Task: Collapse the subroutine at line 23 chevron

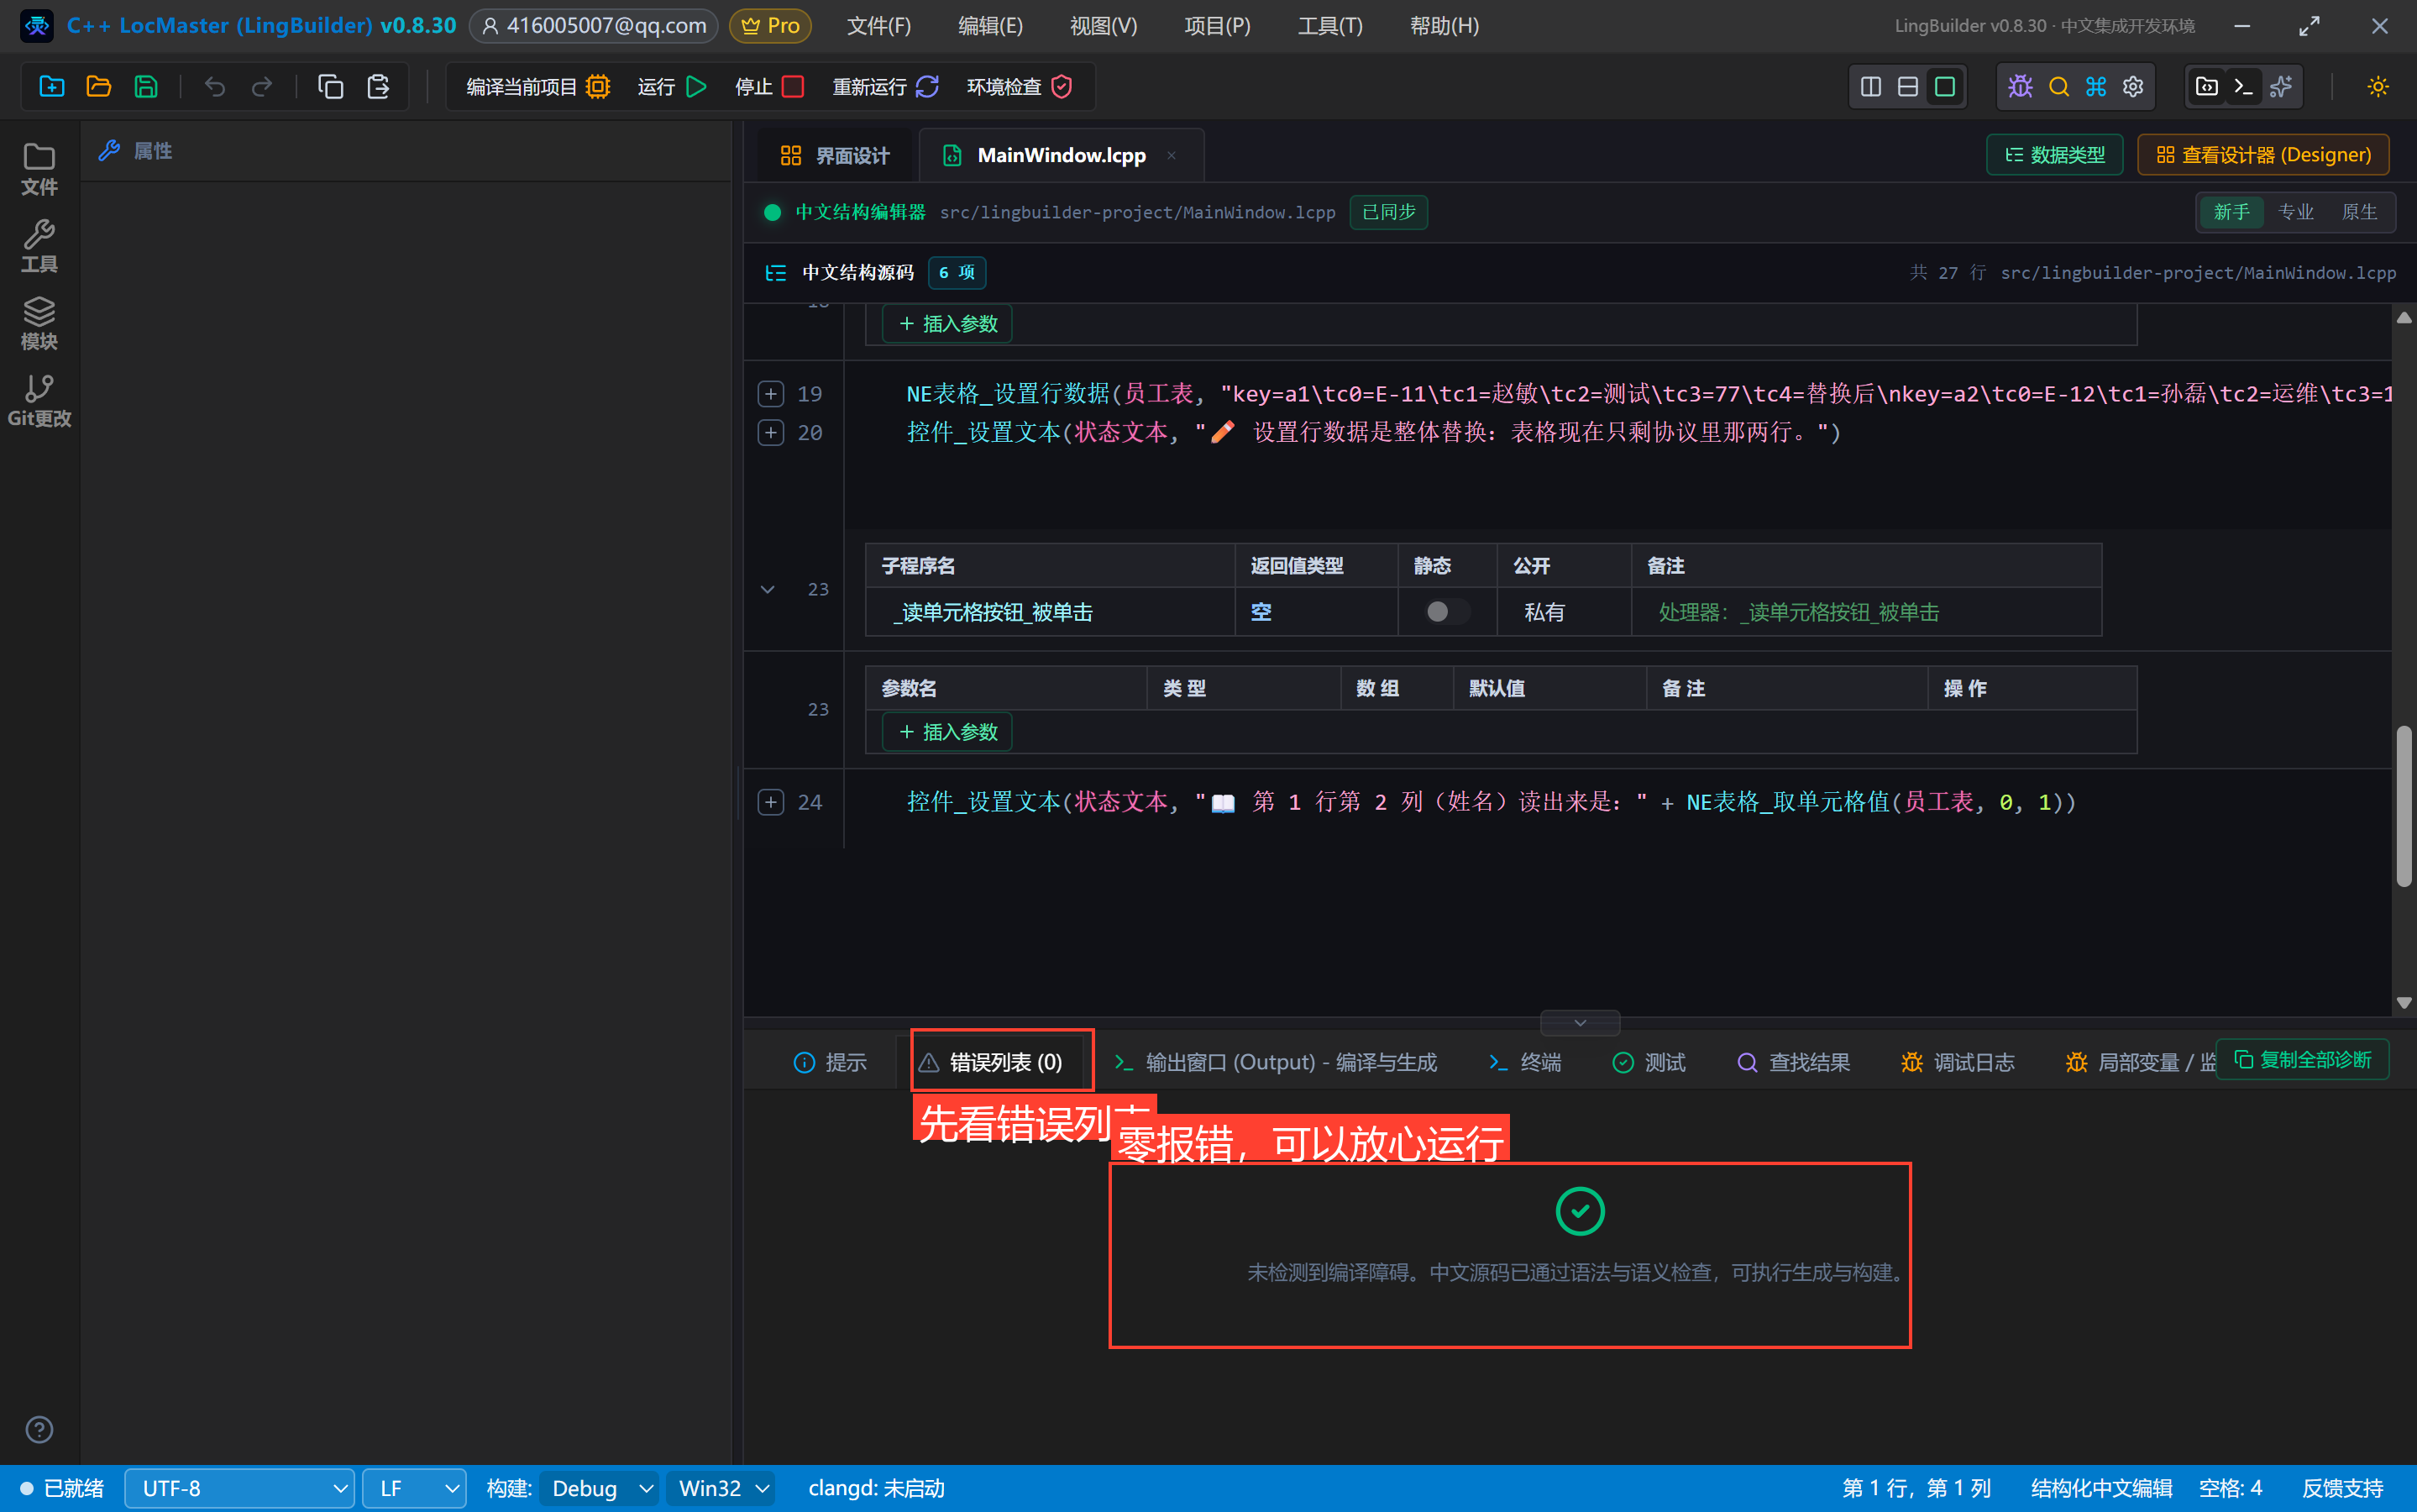Action: click(768, 589)
